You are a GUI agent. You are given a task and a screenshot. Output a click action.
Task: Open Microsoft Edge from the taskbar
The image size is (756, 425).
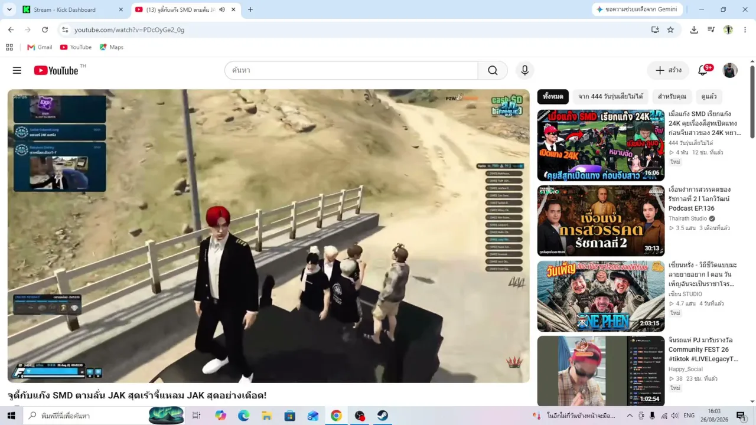(x=243, y=416)
